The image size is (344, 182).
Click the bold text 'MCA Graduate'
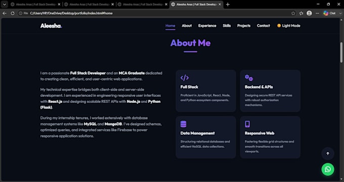[132, 73]
